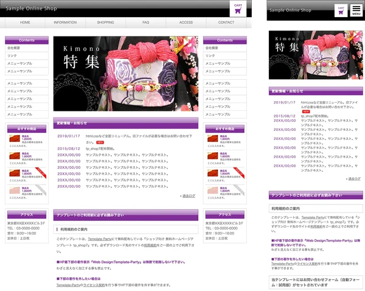365x291 pixels.
Task: Click the 利用規約のご案内 subheading in desktop view
Action: click(x=126, y=230)
